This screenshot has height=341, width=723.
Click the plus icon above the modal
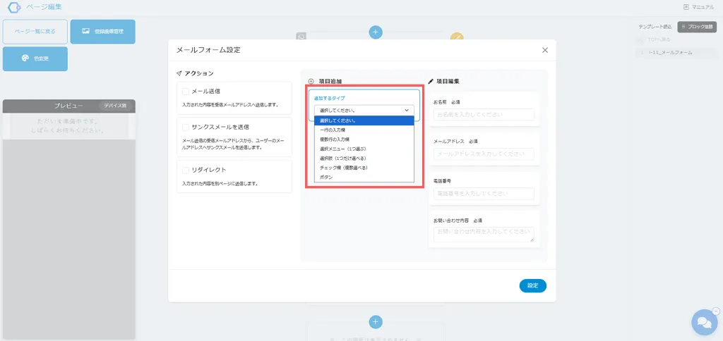(376, 32)
